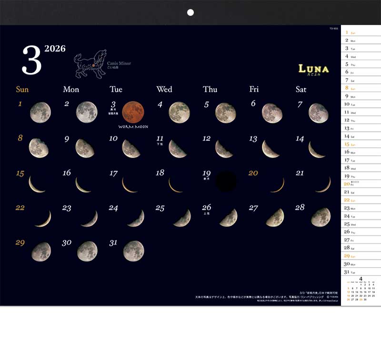Click date number 18 in the grid
Viewport: 381px width, 356px height.
pos(160,173)
